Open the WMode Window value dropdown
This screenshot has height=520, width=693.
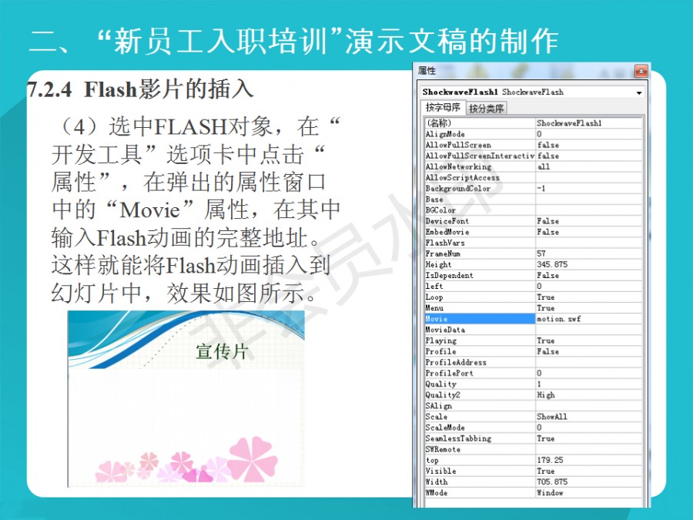589,493
